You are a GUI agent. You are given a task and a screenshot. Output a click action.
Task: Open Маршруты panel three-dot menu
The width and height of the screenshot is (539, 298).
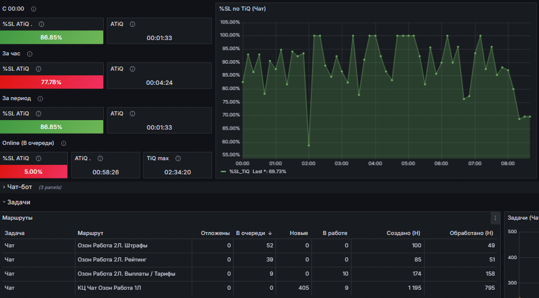(x=495, y=218)
